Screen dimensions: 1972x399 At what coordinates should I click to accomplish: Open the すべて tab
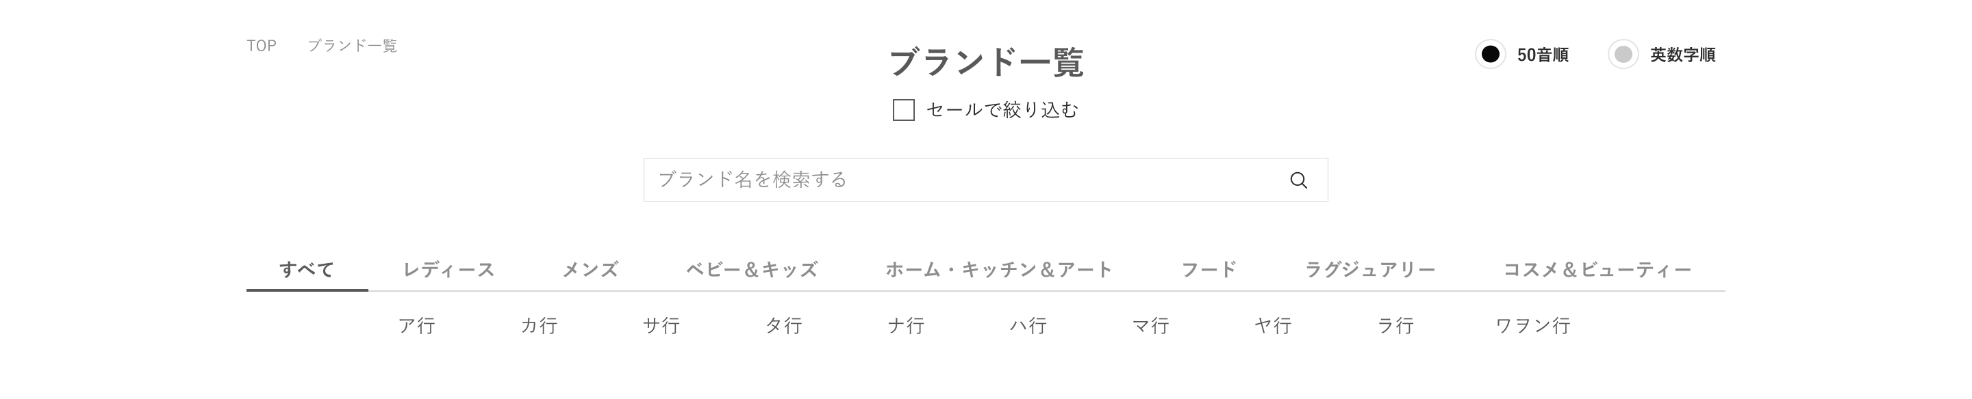click(307, 270)
